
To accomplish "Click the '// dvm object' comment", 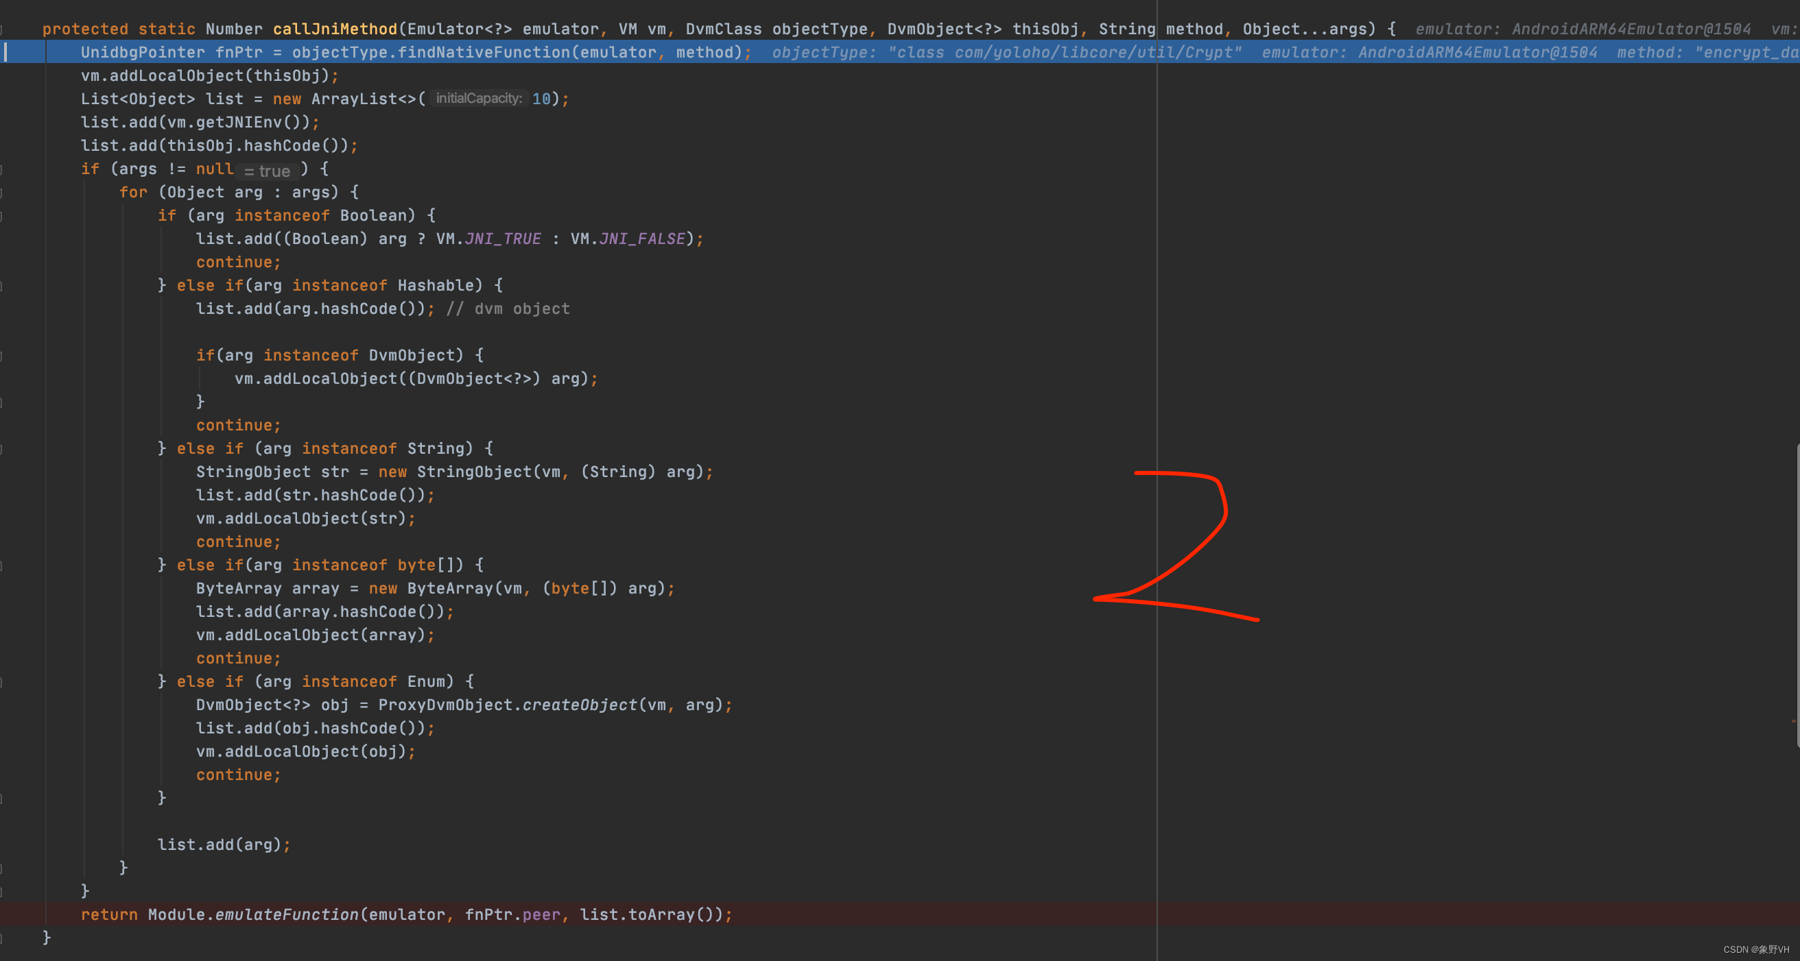I will [508, 308].
